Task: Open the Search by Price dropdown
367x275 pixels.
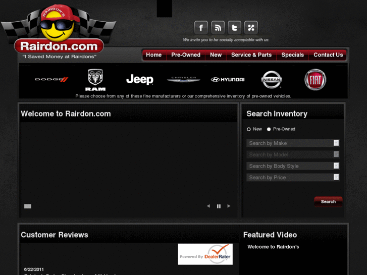Action: point(293,178)
